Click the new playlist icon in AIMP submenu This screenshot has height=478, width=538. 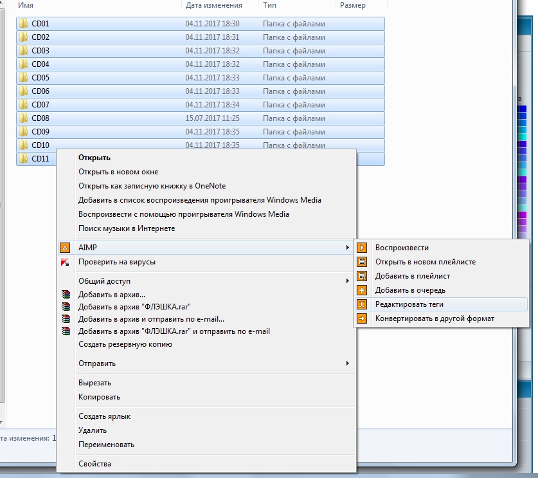coord(363,262)
